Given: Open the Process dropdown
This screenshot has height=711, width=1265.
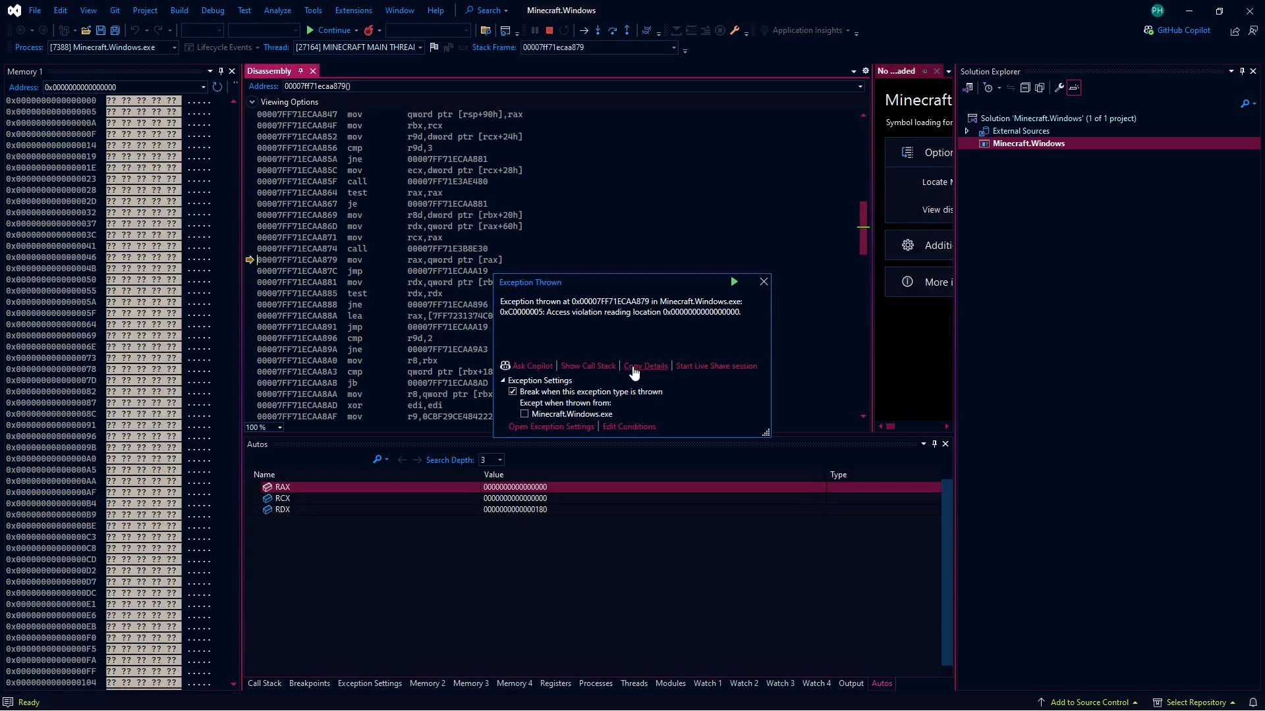Looking at the screenshot, I should point(174,47).
